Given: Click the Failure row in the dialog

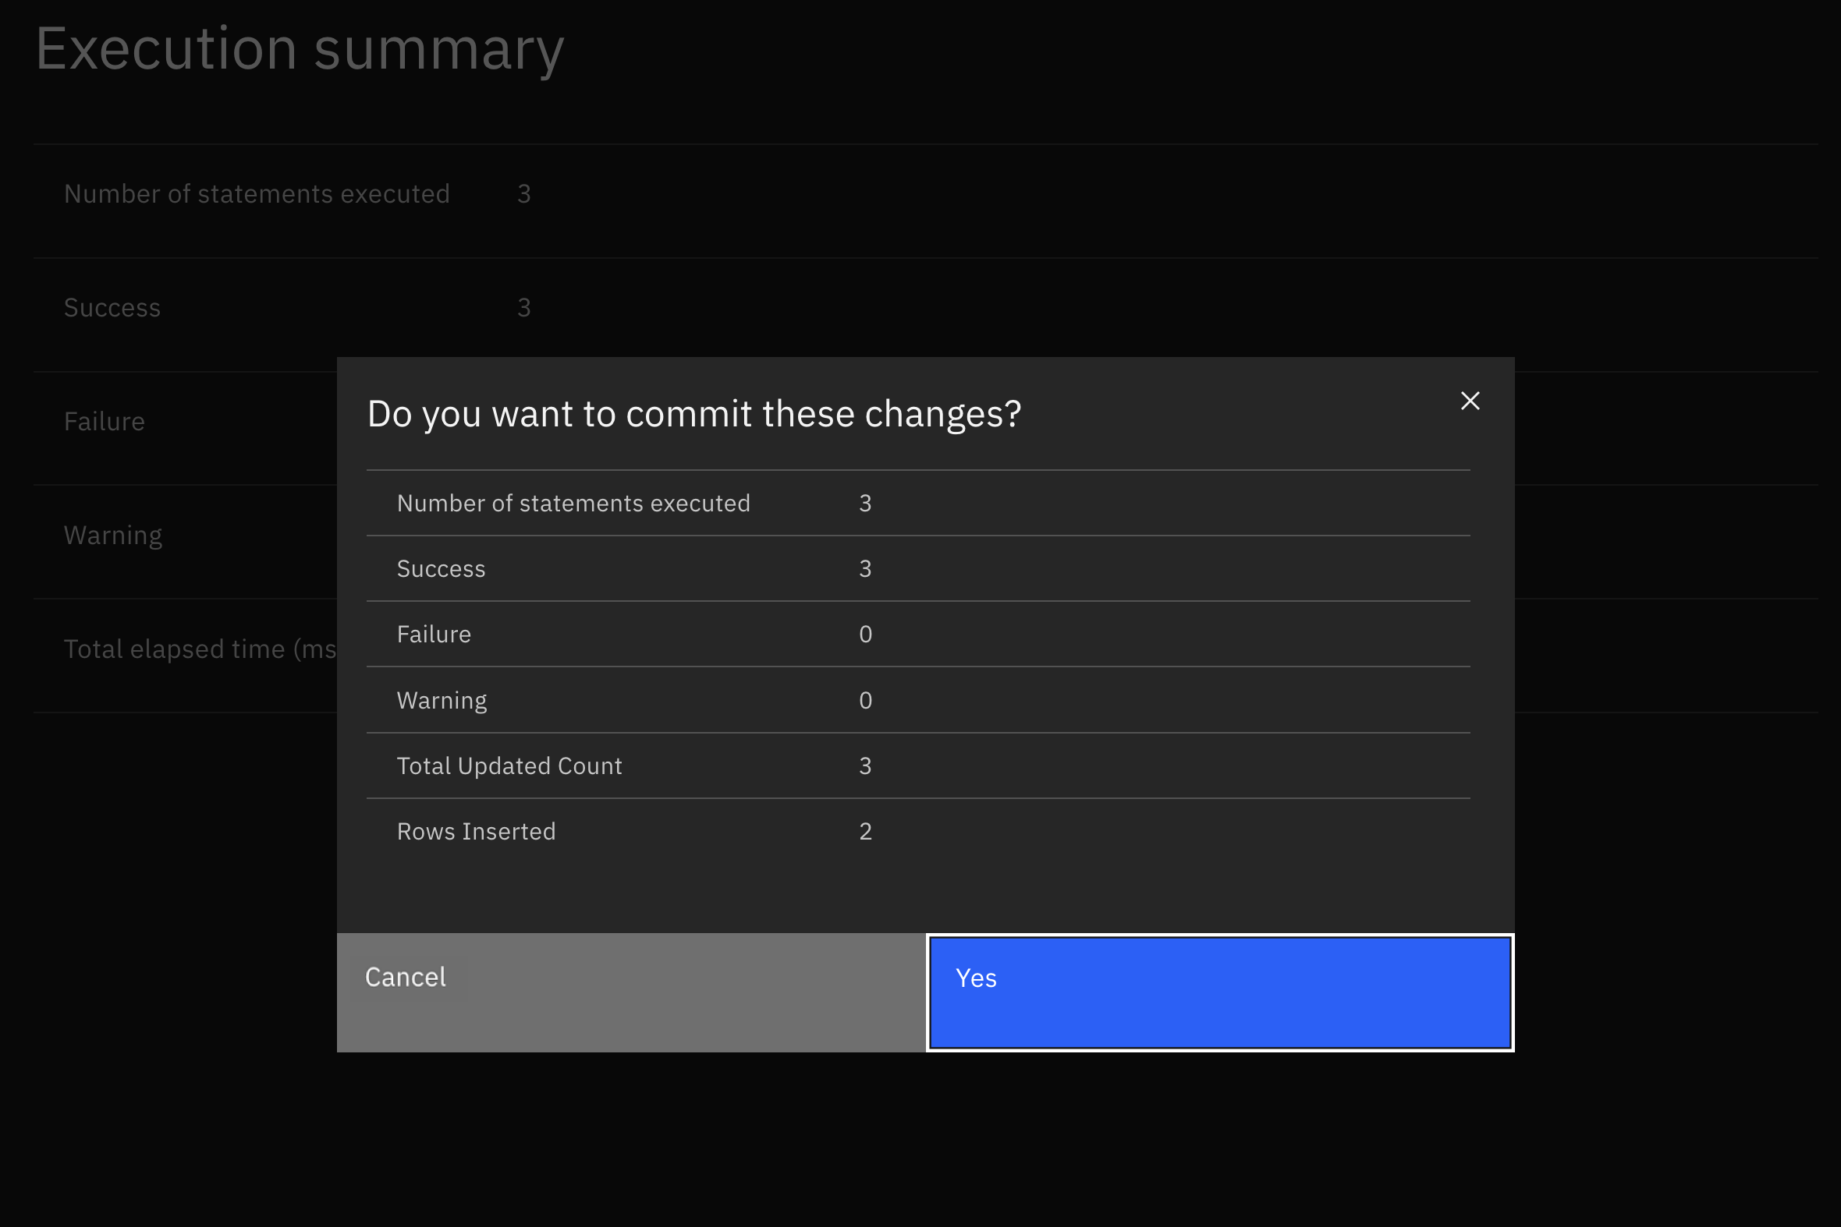Looking at the screenshot, I should click(x=434, y=634).
